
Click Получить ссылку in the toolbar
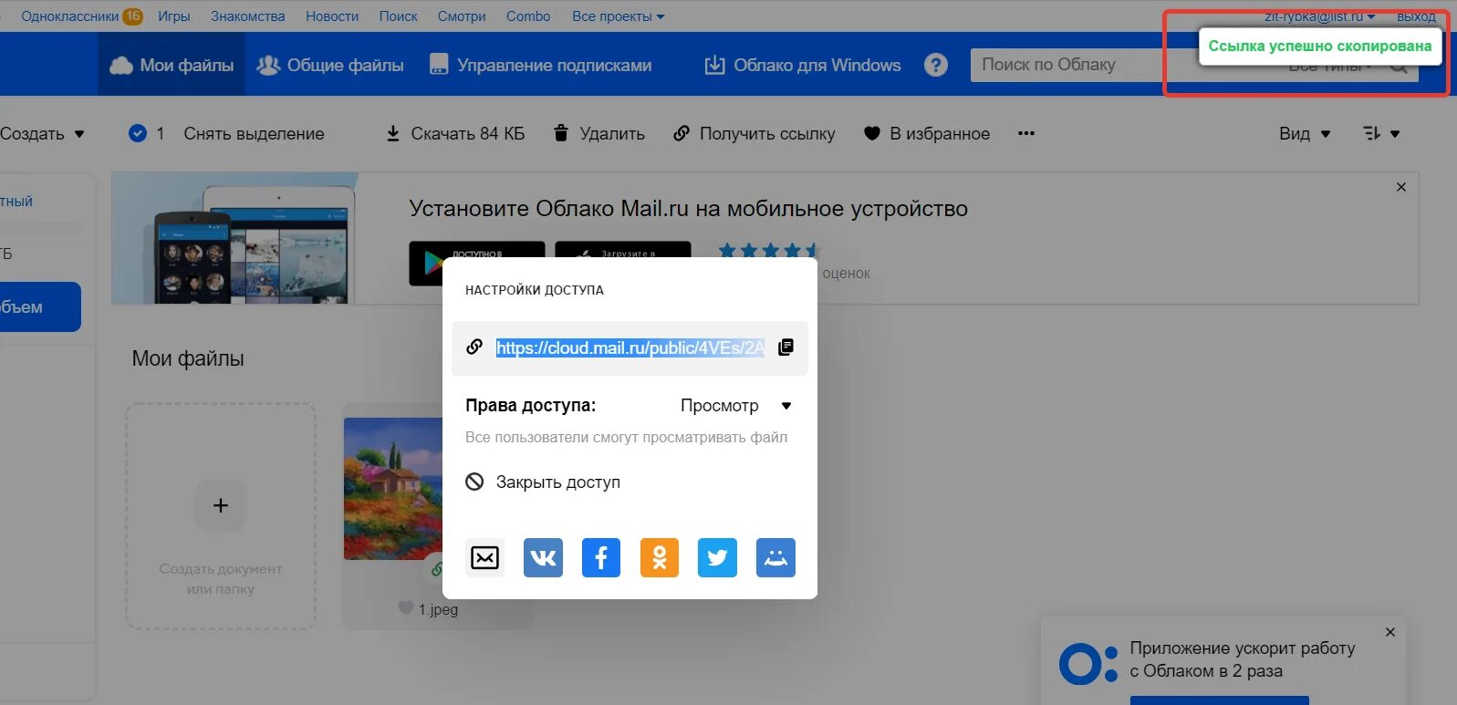pyautogui.click(x=755, y=133)
